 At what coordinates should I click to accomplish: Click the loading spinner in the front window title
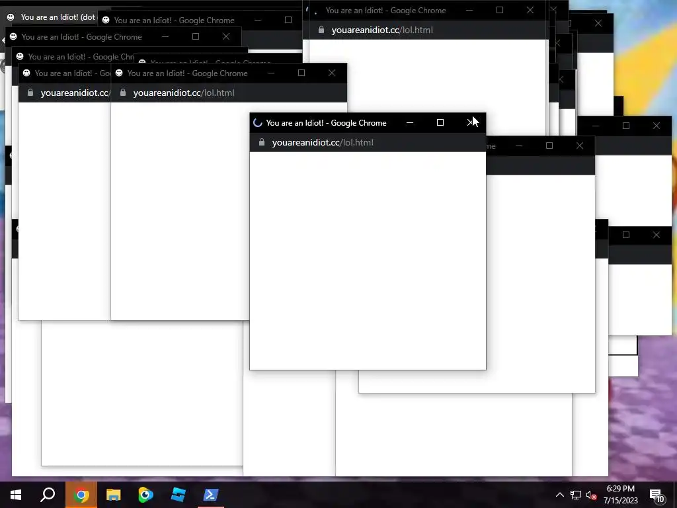(x=258, y=123)
